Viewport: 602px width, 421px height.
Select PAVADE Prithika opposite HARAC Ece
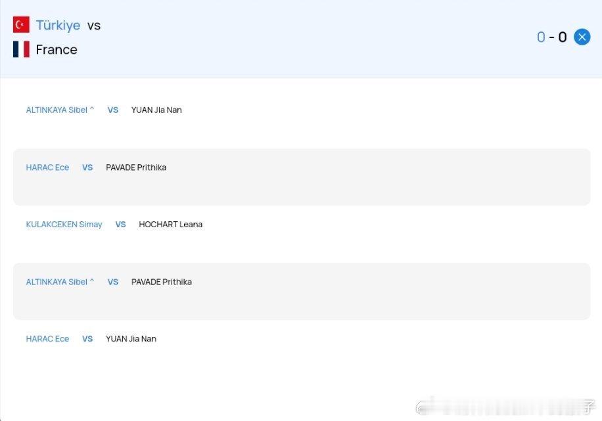point(136,167)
